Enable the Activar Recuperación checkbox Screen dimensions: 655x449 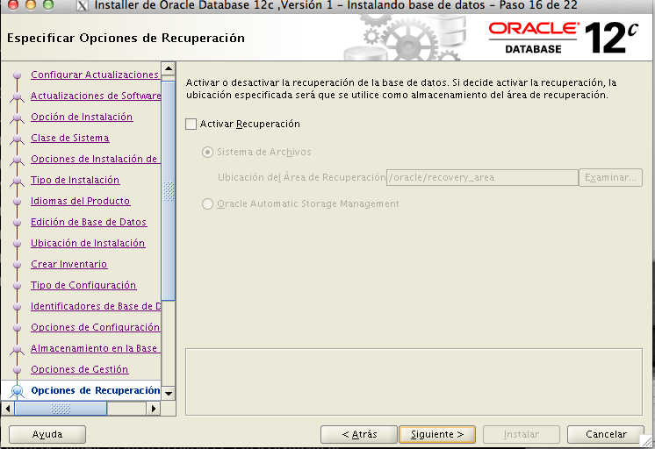click(x=191, y=124)
